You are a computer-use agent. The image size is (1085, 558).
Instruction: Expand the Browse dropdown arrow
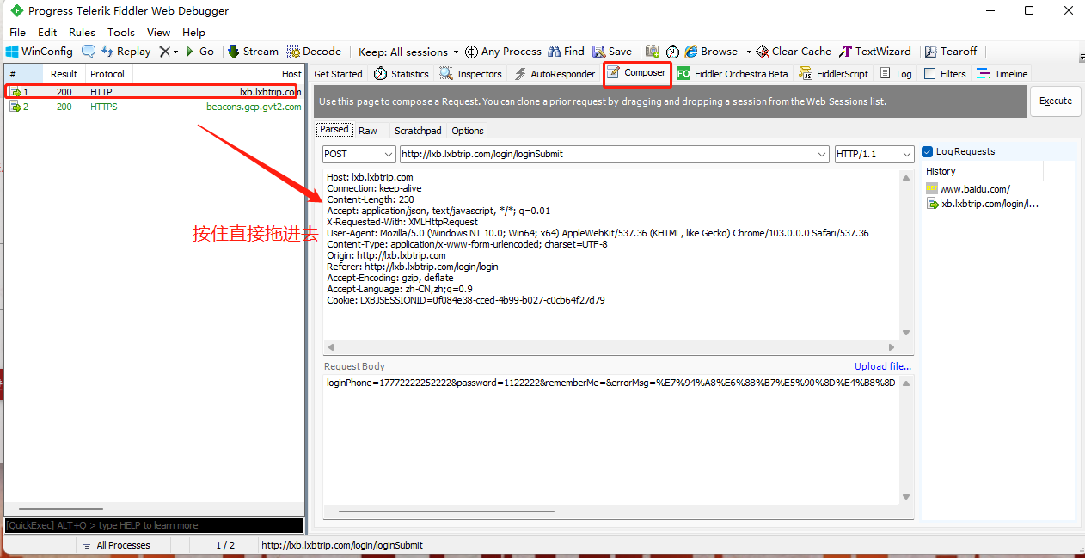coord(749,52)
